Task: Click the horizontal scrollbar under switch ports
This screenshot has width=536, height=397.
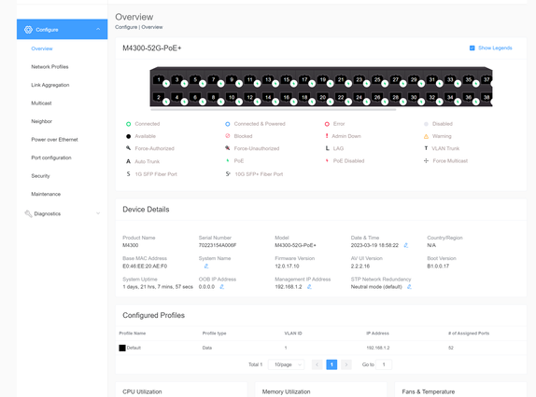Action: tap(273, 110)
